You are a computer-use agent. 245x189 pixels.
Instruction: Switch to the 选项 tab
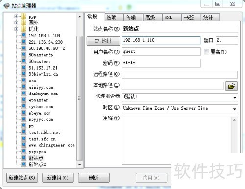pos(114,17)
